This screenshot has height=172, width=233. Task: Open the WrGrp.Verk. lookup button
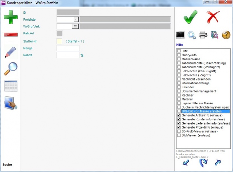click(x=76, y=27)
